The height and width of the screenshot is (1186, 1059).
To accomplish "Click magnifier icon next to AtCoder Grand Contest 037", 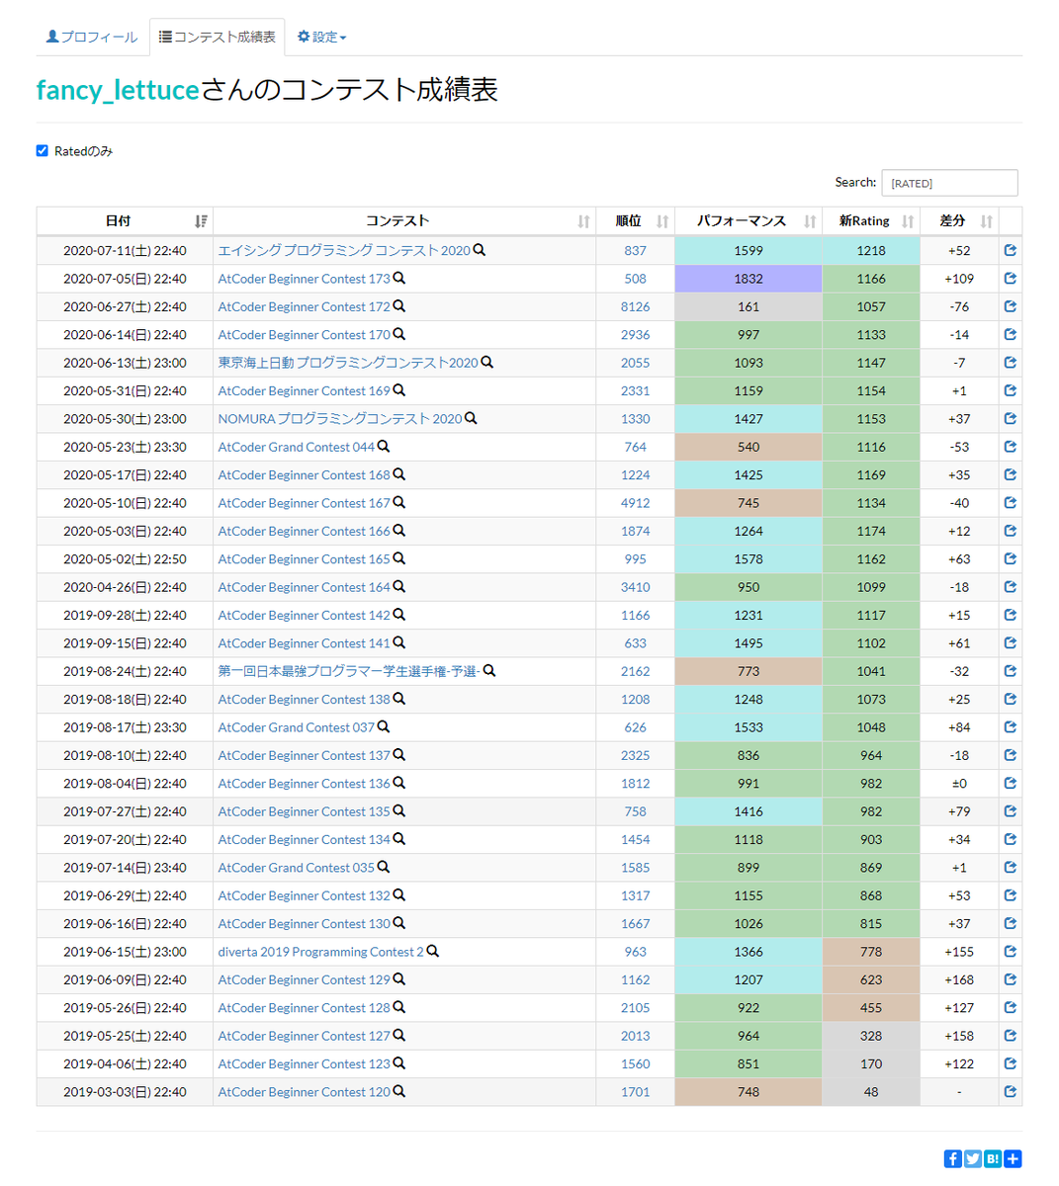I will (x=384, y=727).
